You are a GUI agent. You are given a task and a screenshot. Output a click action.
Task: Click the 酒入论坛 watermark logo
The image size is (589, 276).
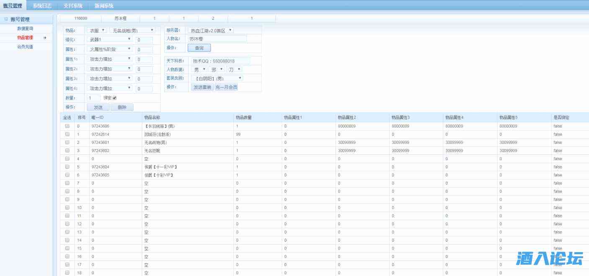tap(549, 258)
